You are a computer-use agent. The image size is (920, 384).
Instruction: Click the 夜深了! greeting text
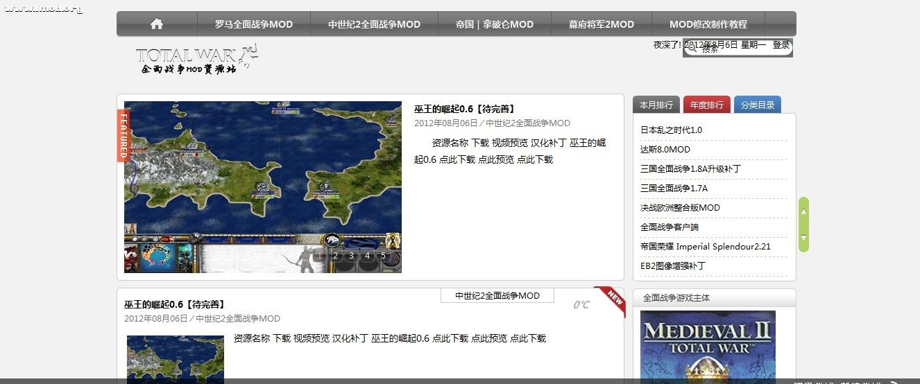[x=667, y=44]
